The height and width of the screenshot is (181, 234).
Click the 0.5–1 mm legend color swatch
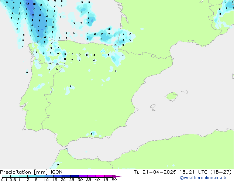coord(15,176)
